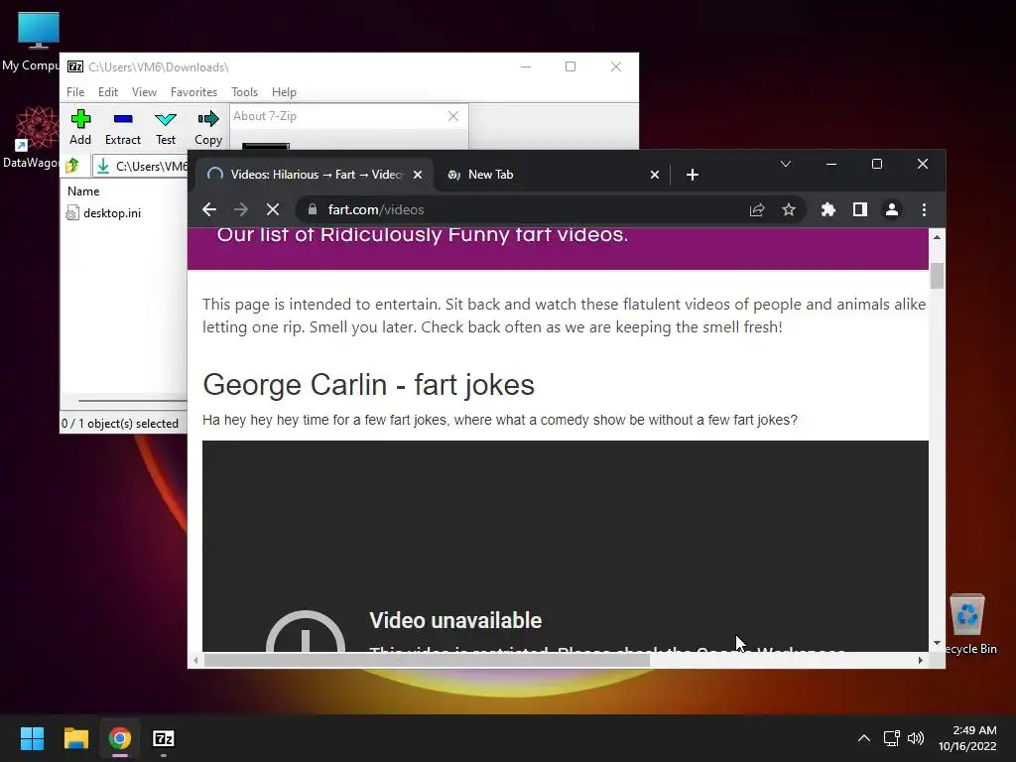Screen dimensions: 1016x762
Task: Click the taskbar clock showing 2:49 AM
Action: [x=967, y=738]
